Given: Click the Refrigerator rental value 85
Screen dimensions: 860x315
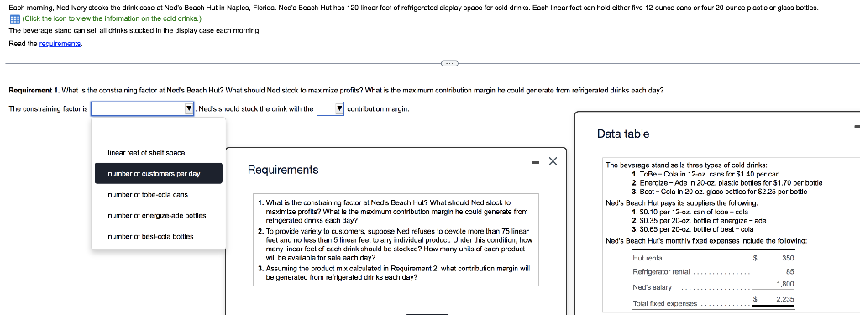Looking at the screenshot, I should pyautogui.click(x=790, y=271).
